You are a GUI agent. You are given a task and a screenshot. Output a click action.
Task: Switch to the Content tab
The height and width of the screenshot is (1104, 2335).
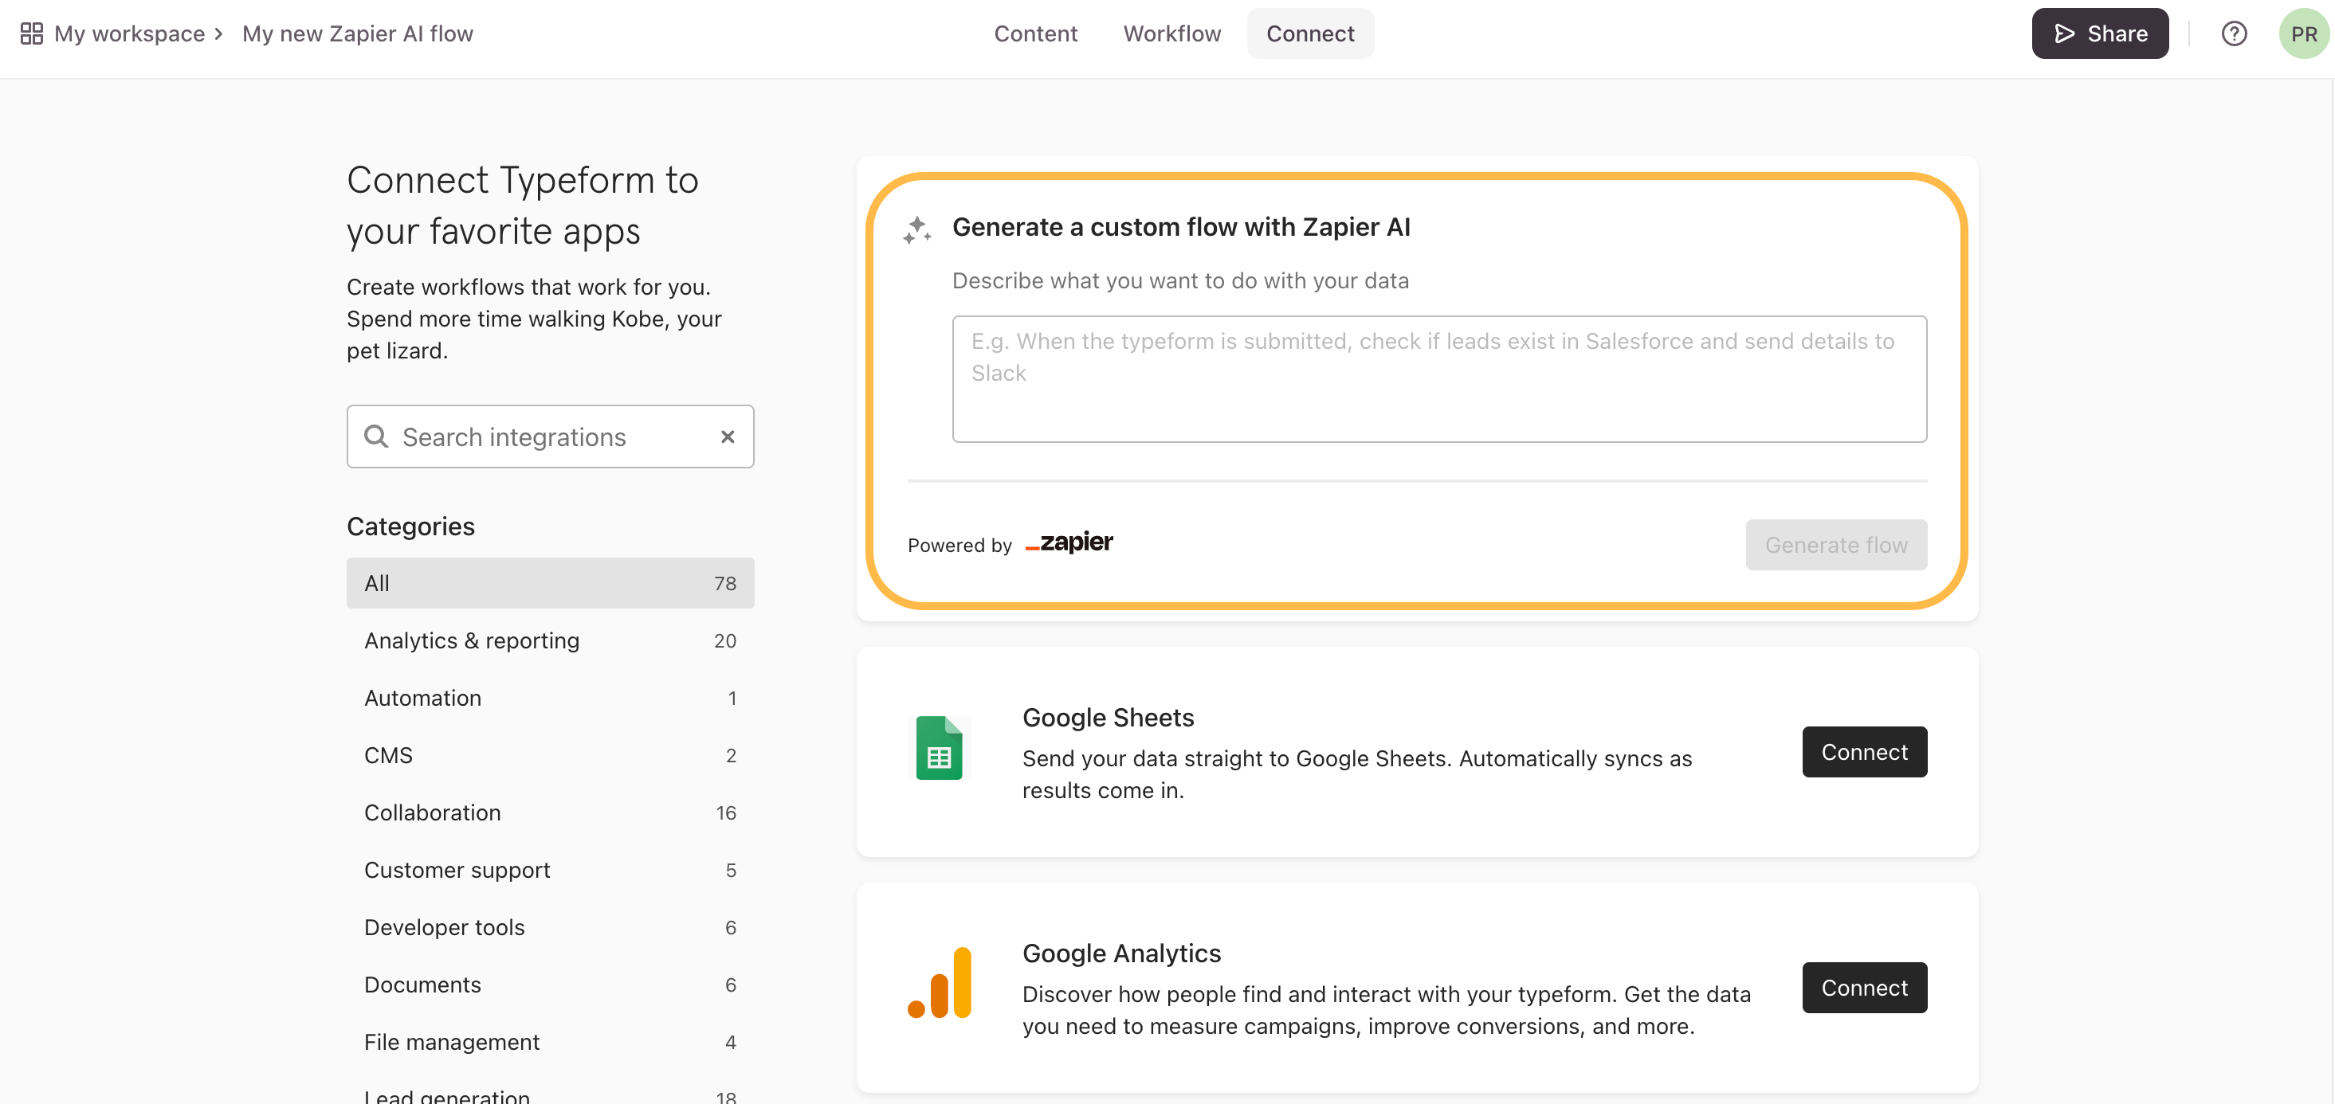pos(1035,33)
